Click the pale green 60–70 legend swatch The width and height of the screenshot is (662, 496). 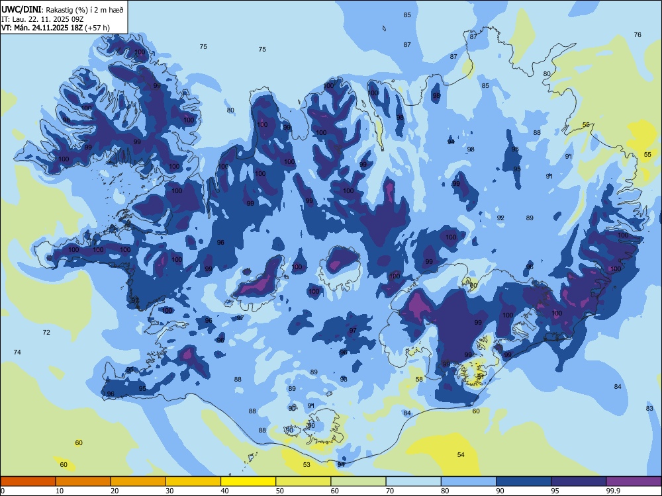point(358,481)
